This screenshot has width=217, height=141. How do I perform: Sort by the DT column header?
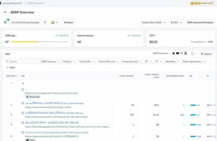pyautogui.click(x=191, y=76)
